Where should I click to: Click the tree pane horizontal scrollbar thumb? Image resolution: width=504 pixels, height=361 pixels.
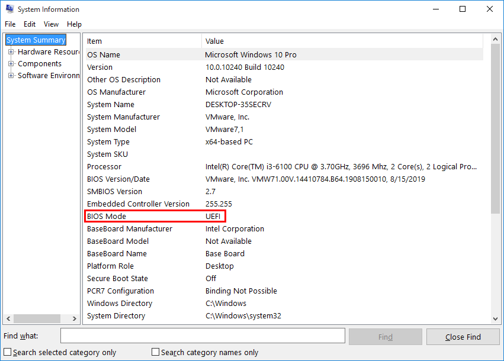coord(37,318)
